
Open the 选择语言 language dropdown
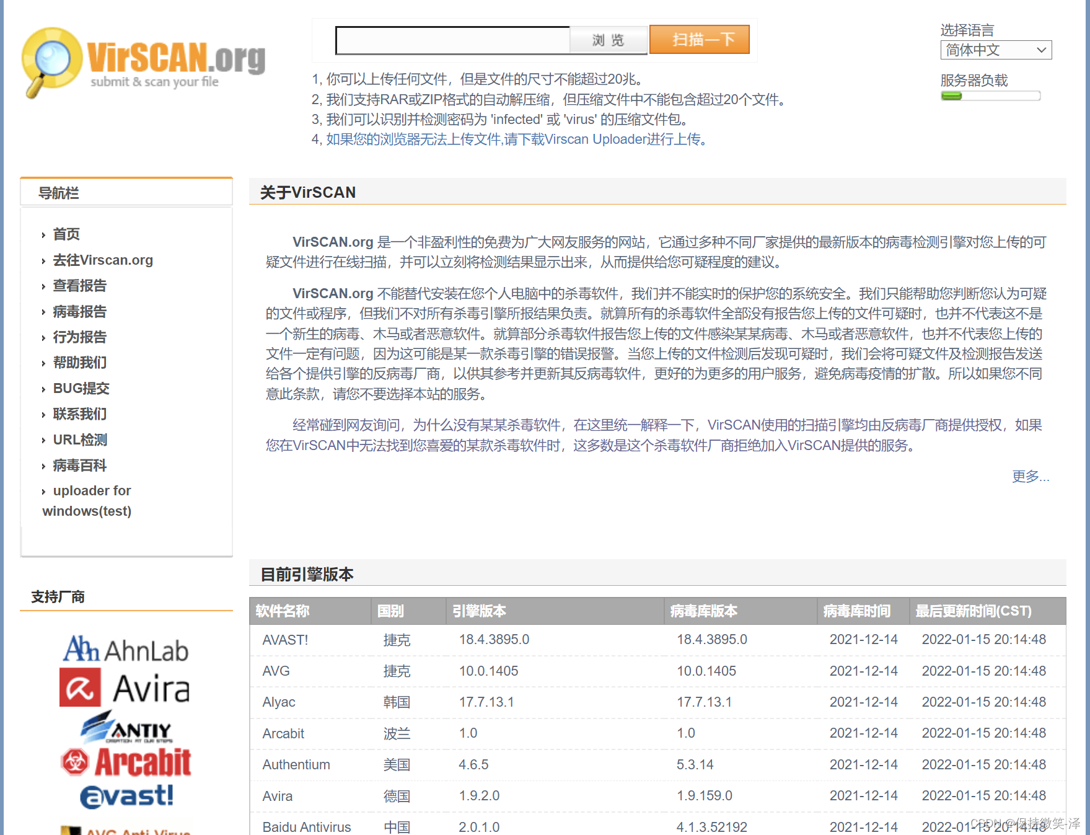click(x=996, y=50)
